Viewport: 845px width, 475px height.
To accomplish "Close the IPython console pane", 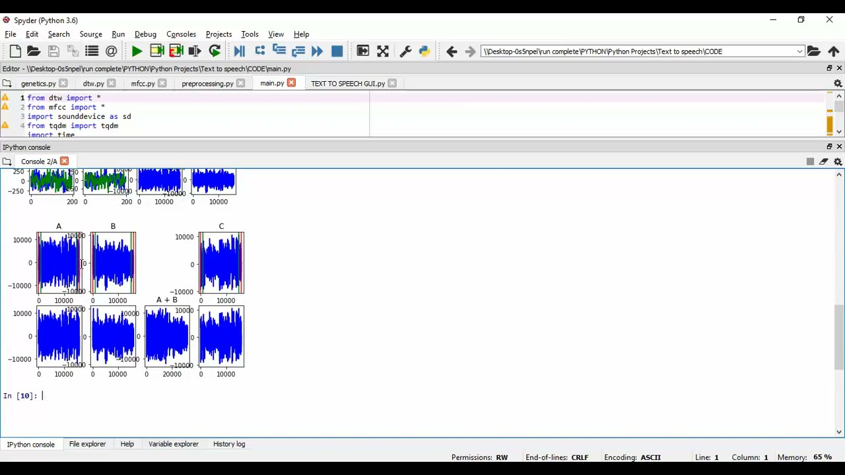I will click(839, 146).
